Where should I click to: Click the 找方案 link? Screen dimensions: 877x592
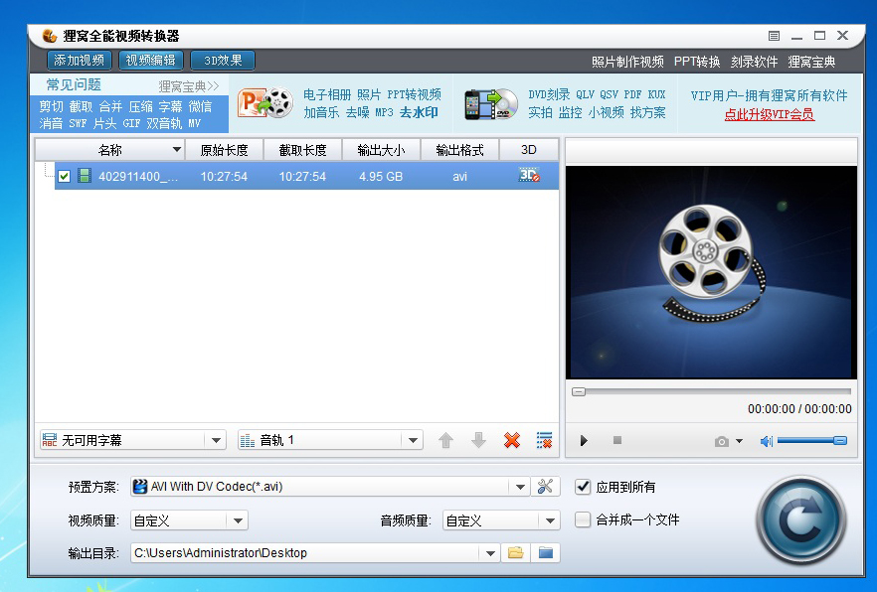(x=647, y=112)
